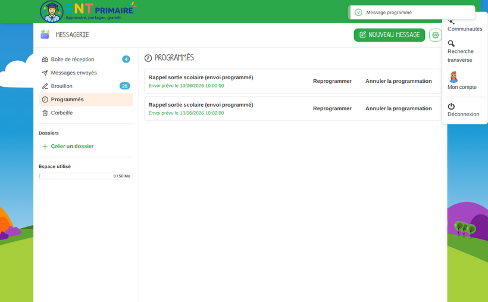Image resolution: width=488 pixels, height=302 pixels.
Task: Click the Dossiers section label
Action: click(x=49, y=133)
